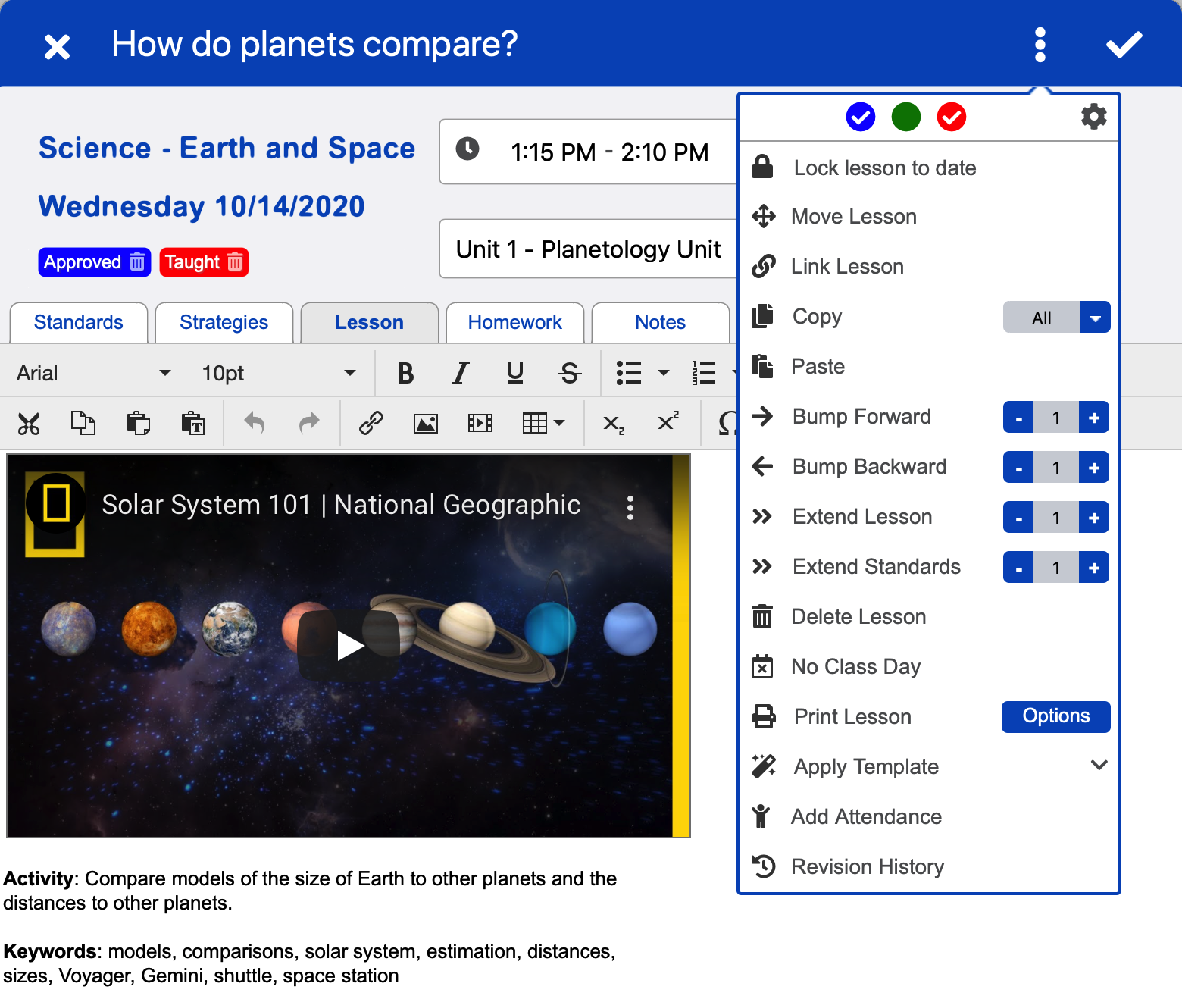Screen dimensions: 1182x999
Task: Click the scissors Cut icon in toolbar
Action: click(x=29, y=423)
